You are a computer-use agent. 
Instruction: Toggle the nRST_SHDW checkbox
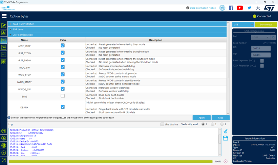pos(63,60)
